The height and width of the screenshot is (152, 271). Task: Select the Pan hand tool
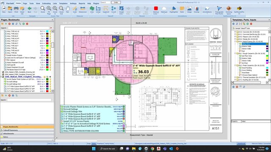tap(68, 10)
